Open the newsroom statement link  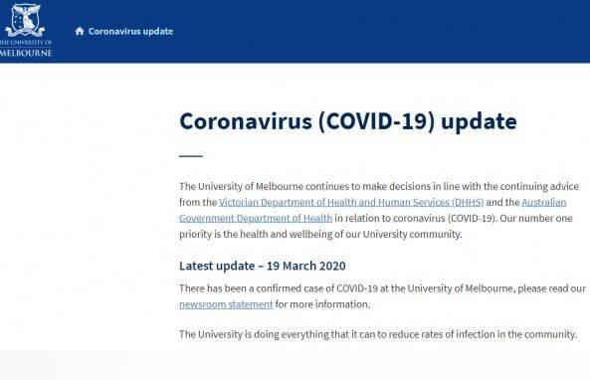coord(226,304)
